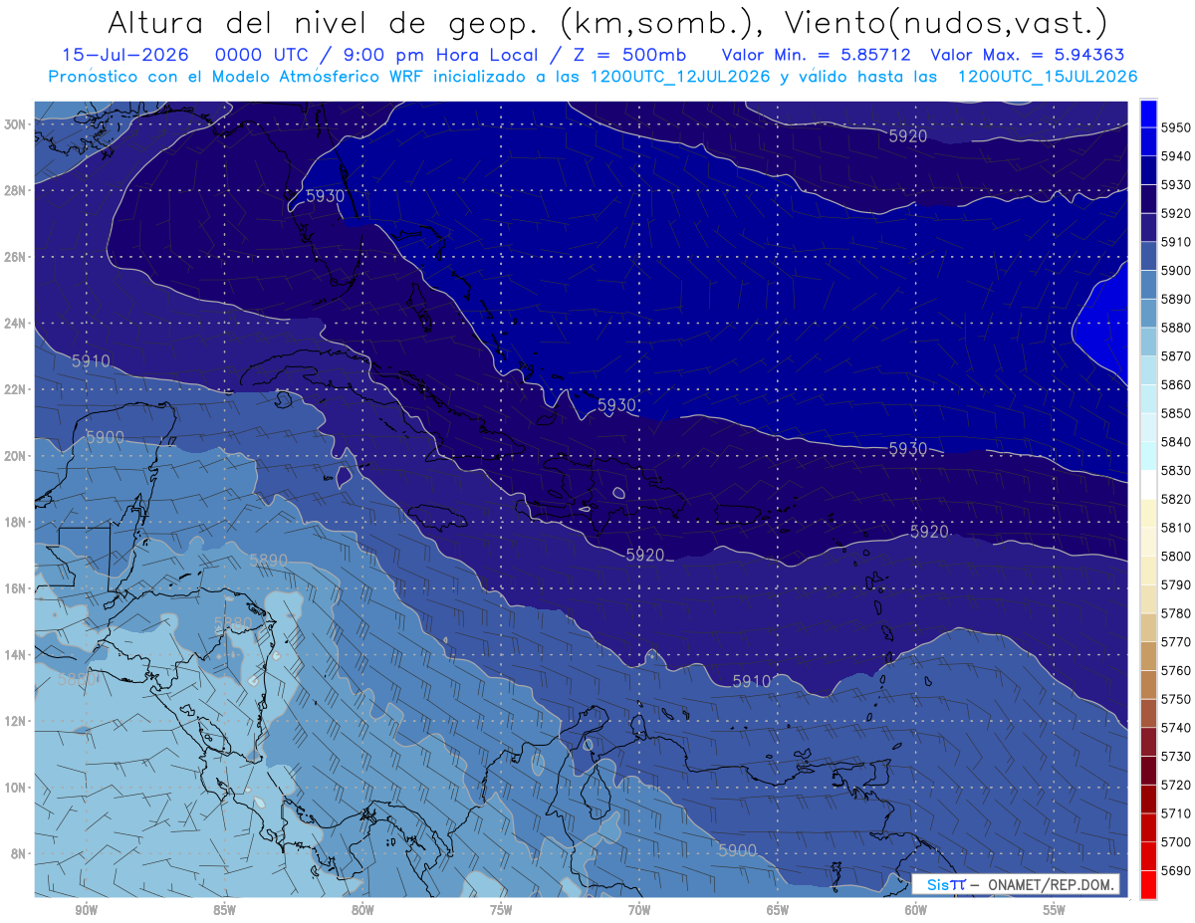Click the 5910 contour label beside the 22N axis label
The width and height of the screenshot is (1195, 923).
91,361
